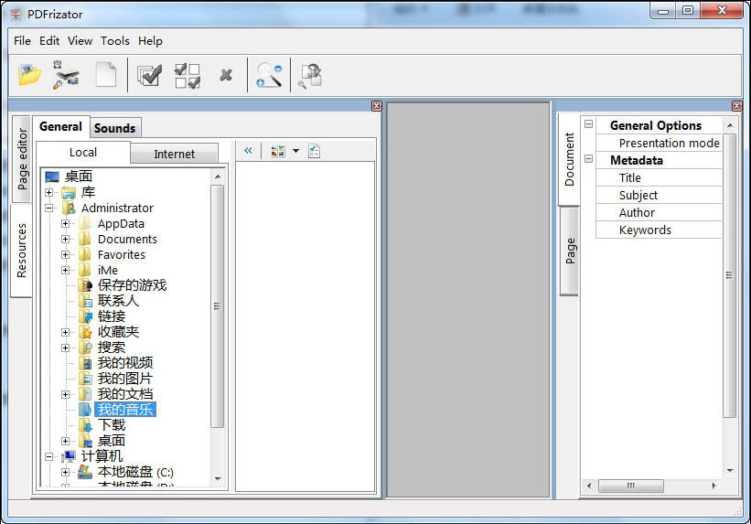Open the File menu
Viewport: 751px width, 524px height.
tap(22, 41)
